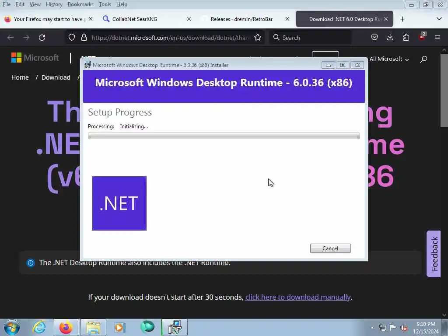Click the installer icon on taskbar

(x=175, y=327)
